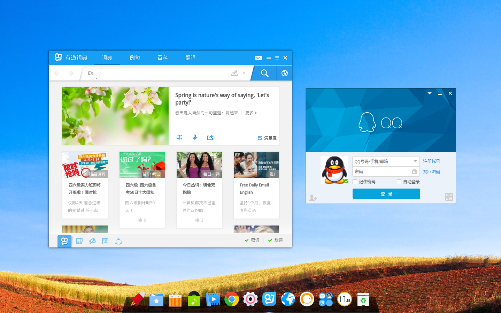501x313 pixels.
Task: Open the handwriting input pencil icon
Action: pyautogui.click(x=234, y=73)
